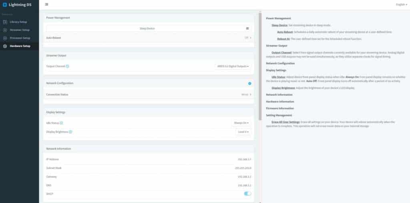The width and height of the screenshot is (410, 203).
Task: Click the IP Address value 192.168.3.7
Action: coord(245,159)
